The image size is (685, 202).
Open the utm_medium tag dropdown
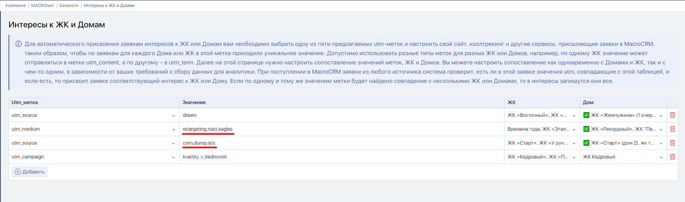[173, 130]
